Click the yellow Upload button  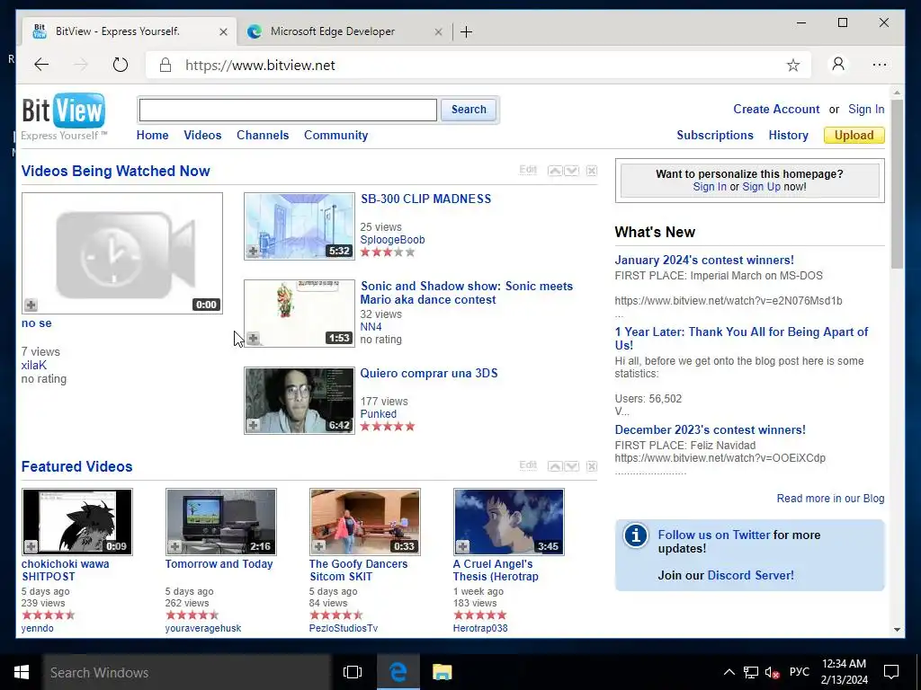click(854, 135)
